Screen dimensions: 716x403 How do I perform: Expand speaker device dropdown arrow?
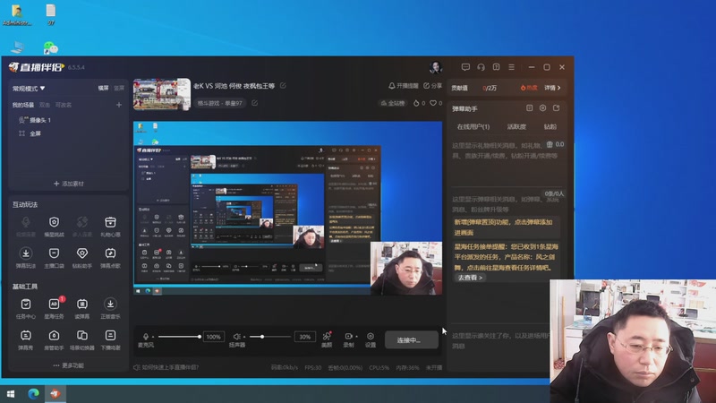[x=244, y=337]
